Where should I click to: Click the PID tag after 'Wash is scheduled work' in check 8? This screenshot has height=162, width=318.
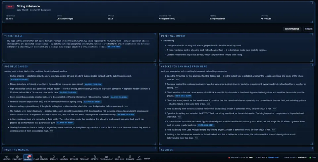tap(273, 130)
